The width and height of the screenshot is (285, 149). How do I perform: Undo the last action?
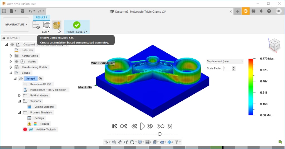30,11
